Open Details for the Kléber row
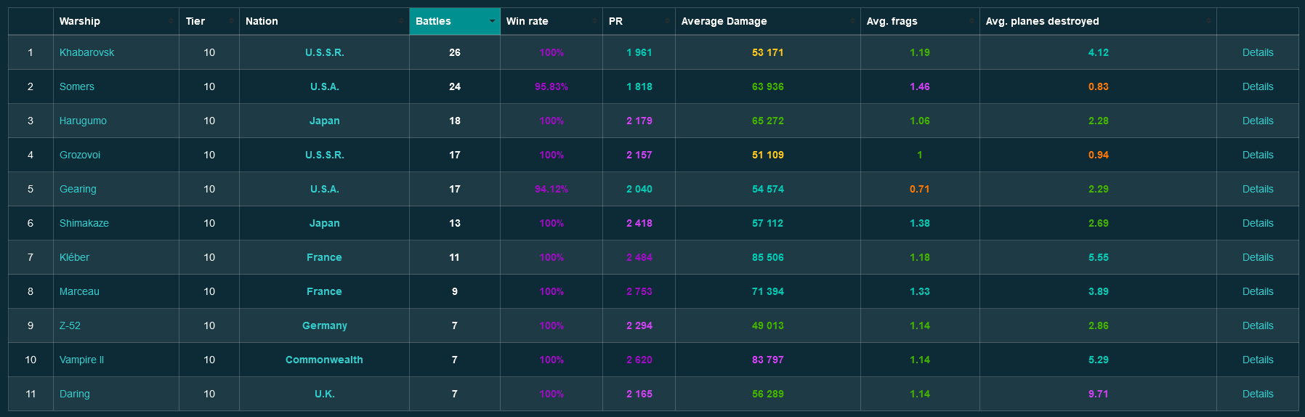 point(1257,257)
